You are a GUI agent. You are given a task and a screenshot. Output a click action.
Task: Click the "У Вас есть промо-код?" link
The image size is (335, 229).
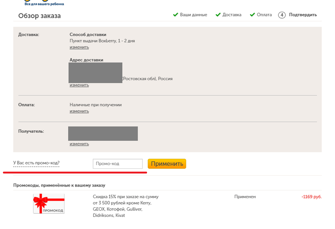pos(37,163)
